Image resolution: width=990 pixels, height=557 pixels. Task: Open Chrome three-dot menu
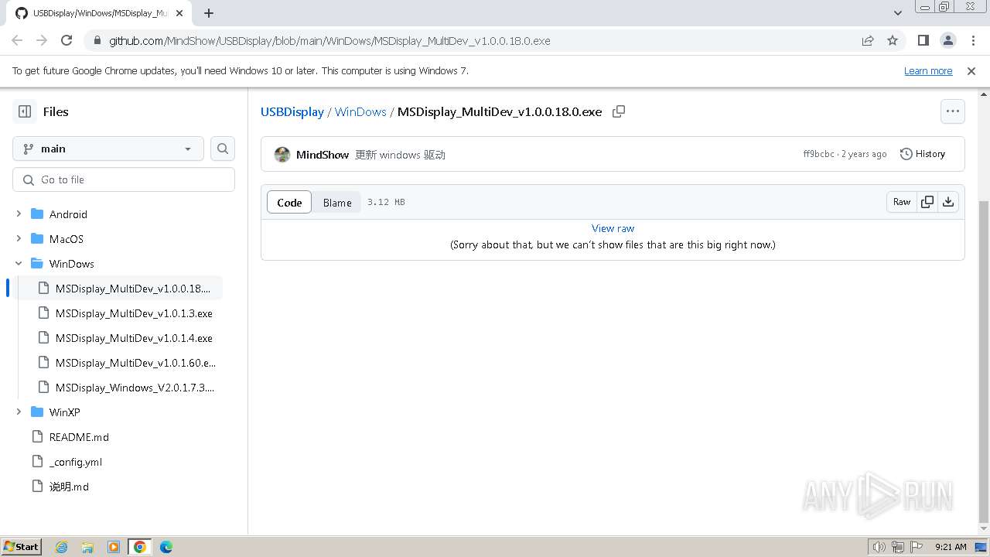(x=972, y=40)
